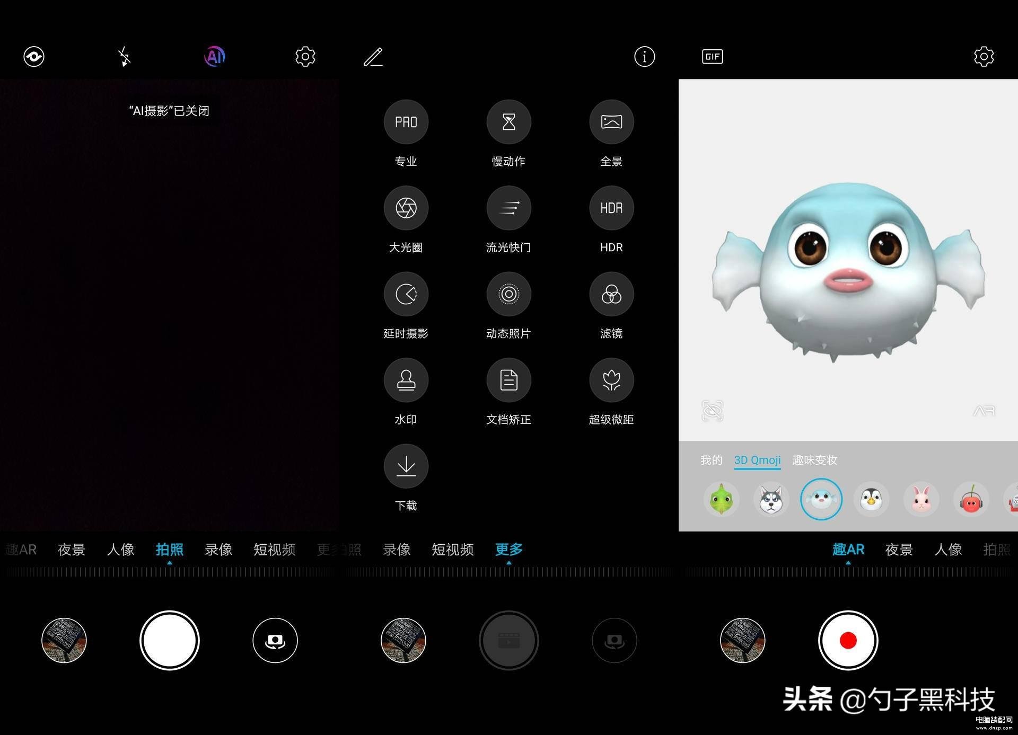Tap the More screen mode ruler

(x=509, y=572)
